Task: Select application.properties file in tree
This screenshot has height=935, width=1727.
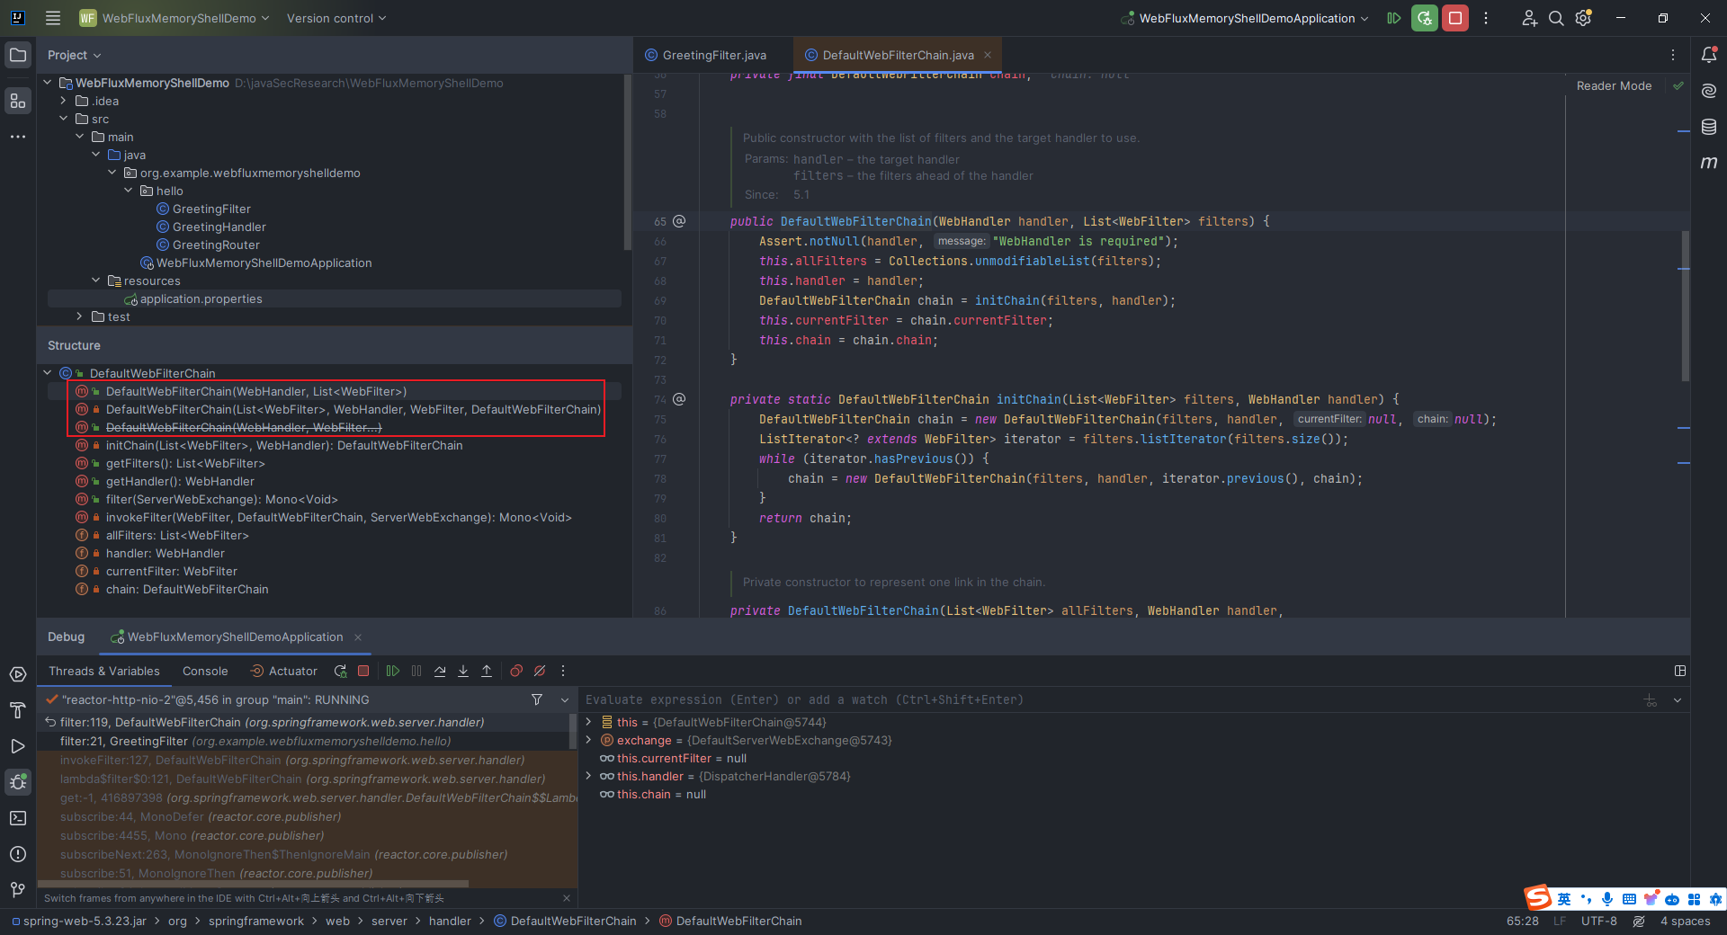Action: click(x=201, y=298)
